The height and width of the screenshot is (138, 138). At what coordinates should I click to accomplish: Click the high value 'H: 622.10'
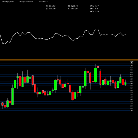tap(73, 6)
